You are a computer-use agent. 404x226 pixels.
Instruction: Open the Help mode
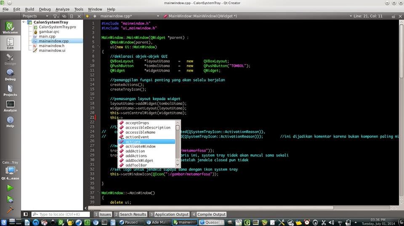coord(10,122)
